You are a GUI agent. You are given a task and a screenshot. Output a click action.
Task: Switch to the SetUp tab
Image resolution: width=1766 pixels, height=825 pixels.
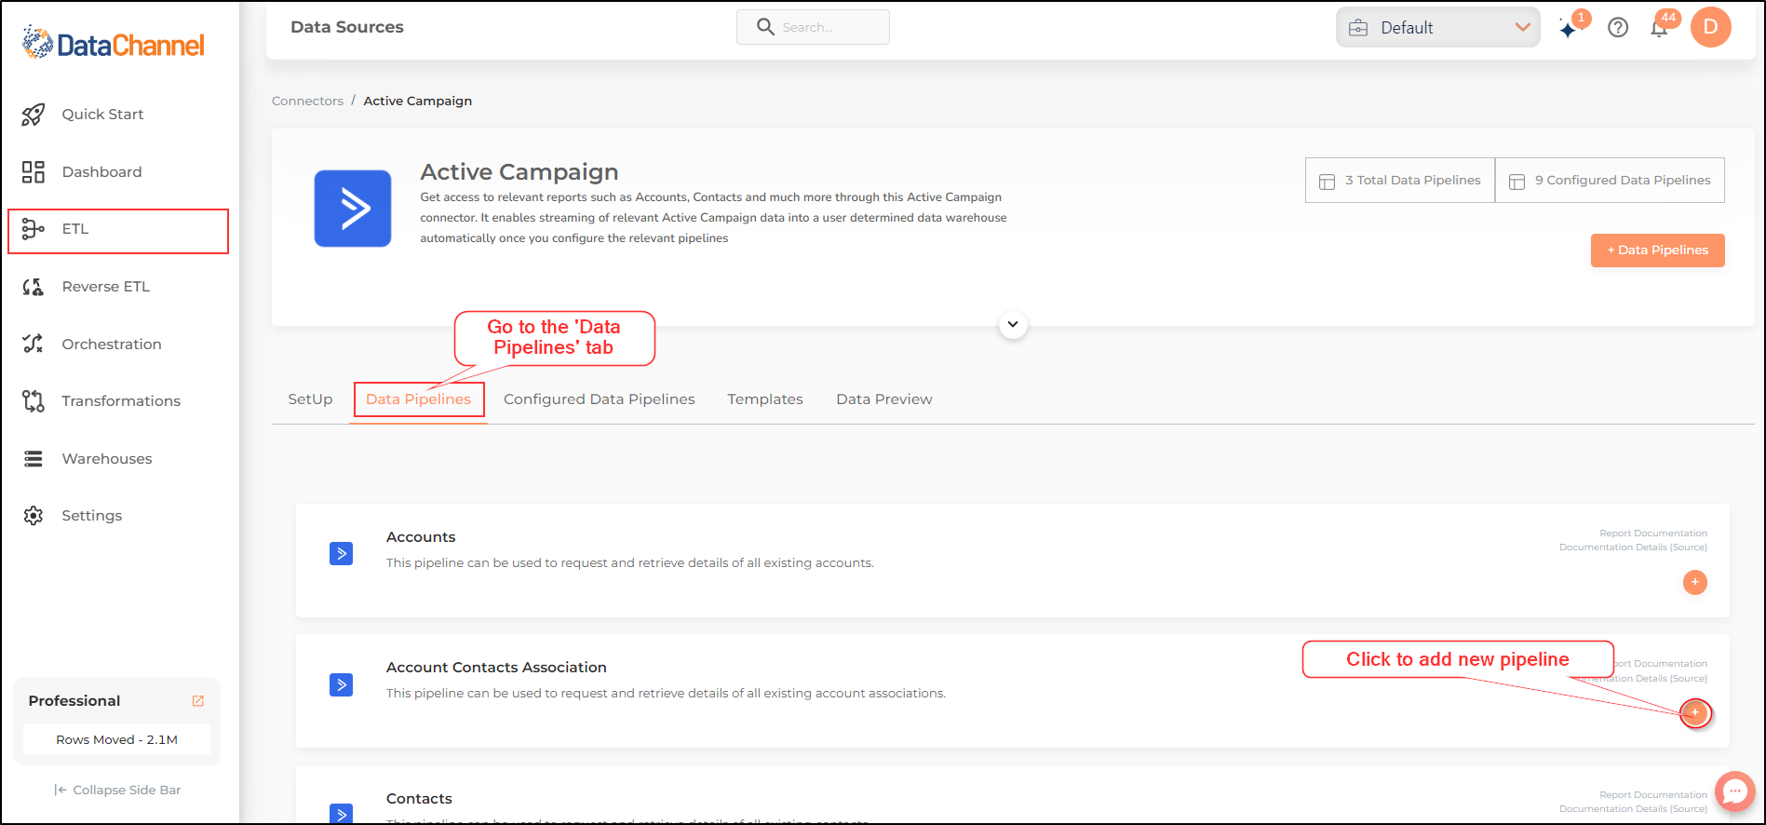(x=310, y=399)
